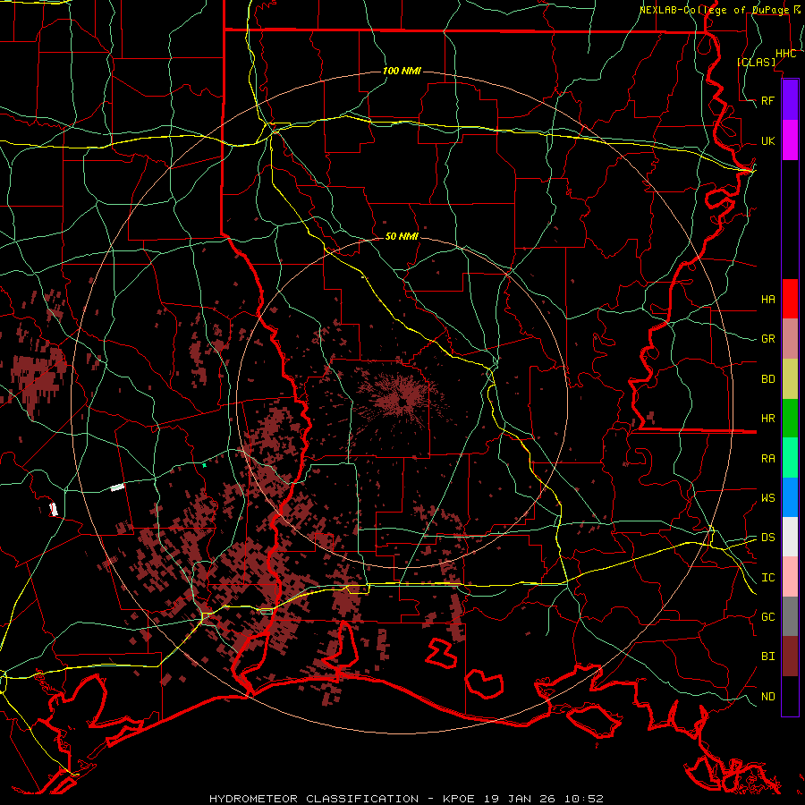Click the ND legend label
805x805 pixels.
click(x=768, y=697)
